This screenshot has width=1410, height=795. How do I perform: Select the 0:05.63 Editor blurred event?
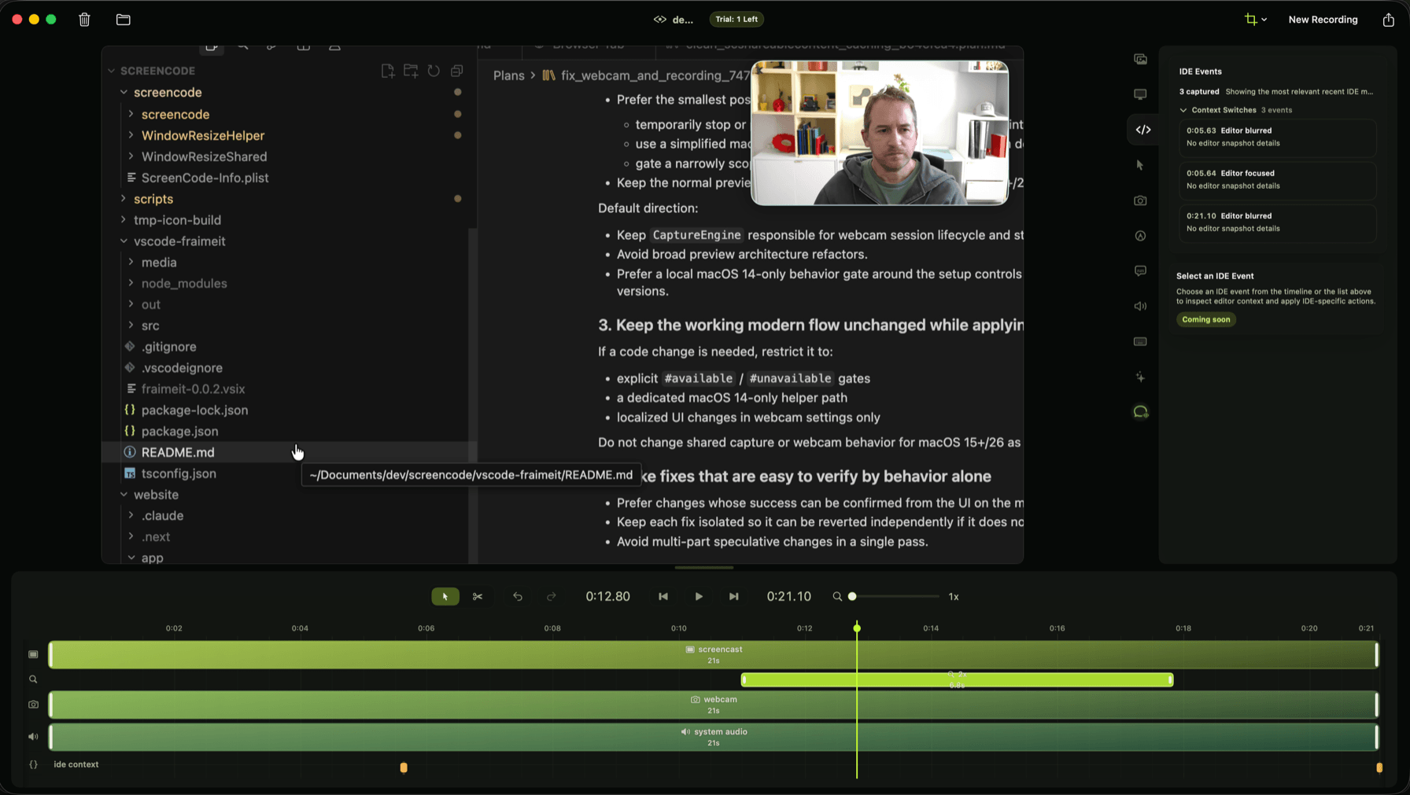(1278, 137)
